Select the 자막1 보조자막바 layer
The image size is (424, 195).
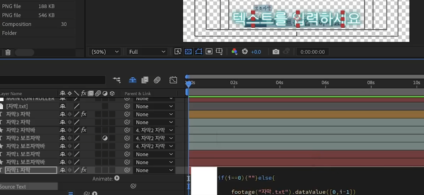[x=25, y=162]
